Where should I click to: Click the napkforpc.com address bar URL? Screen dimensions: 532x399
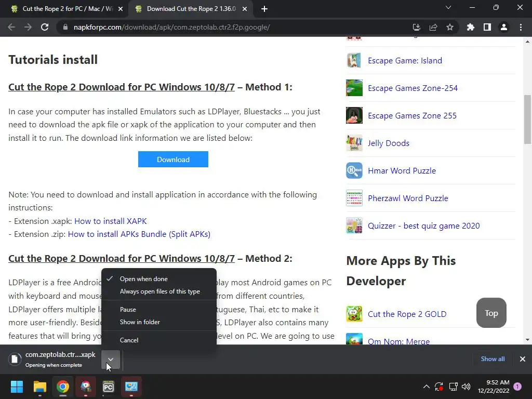point(171,27)
